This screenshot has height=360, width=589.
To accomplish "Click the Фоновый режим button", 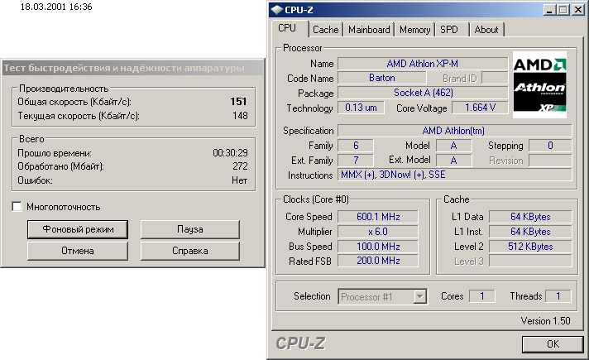I will click(x=78, y=229).
